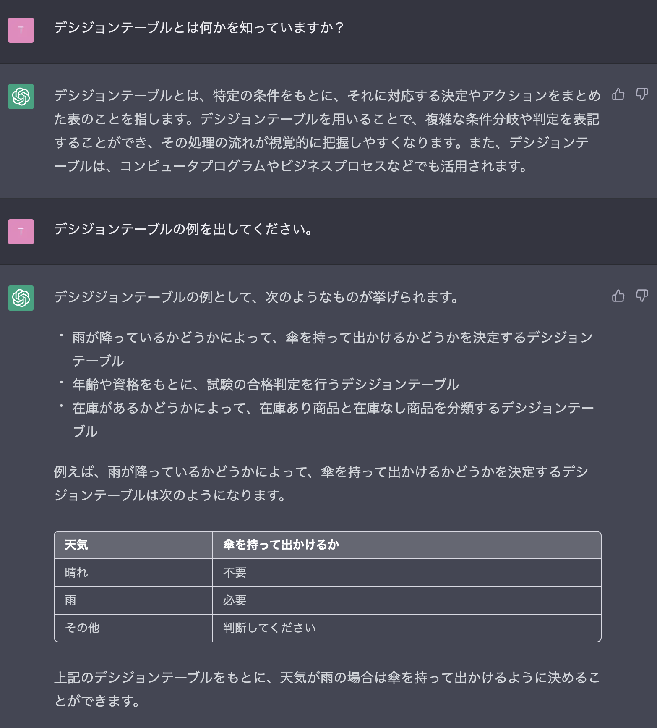Give a thumbs up to the second response
The width and height of the screenshot is (657, 728).
(x=617, y=296)
